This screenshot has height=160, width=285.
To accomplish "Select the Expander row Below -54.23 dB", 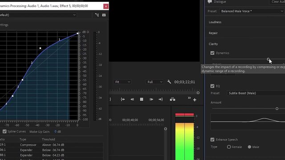I will point(52,155).
